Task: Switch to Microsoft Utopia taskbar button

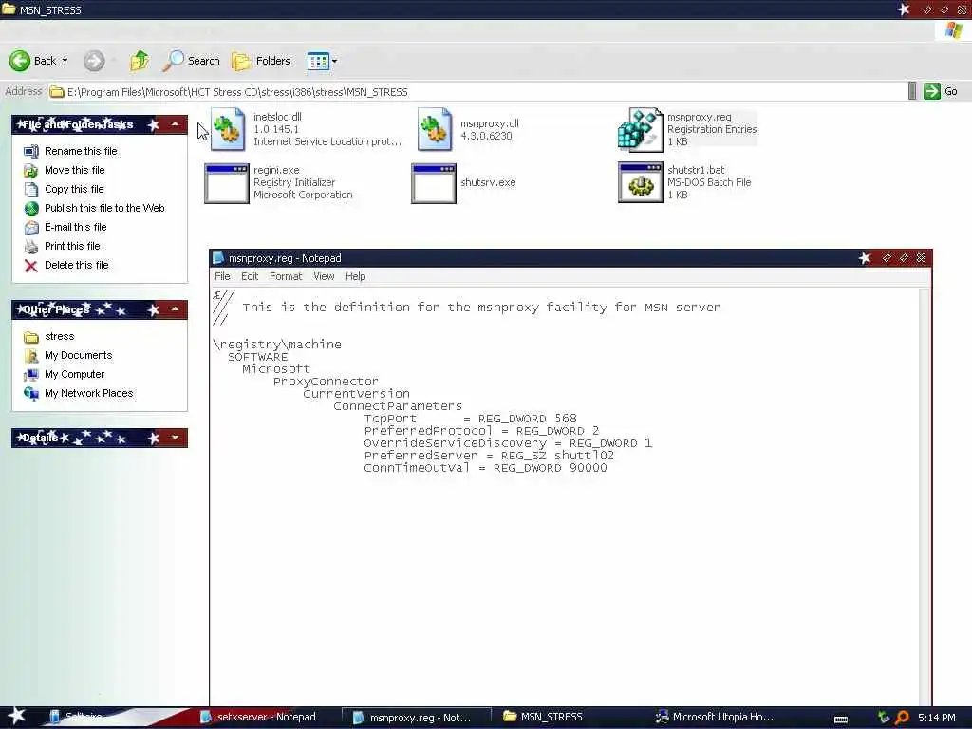Action: (716, 718)
